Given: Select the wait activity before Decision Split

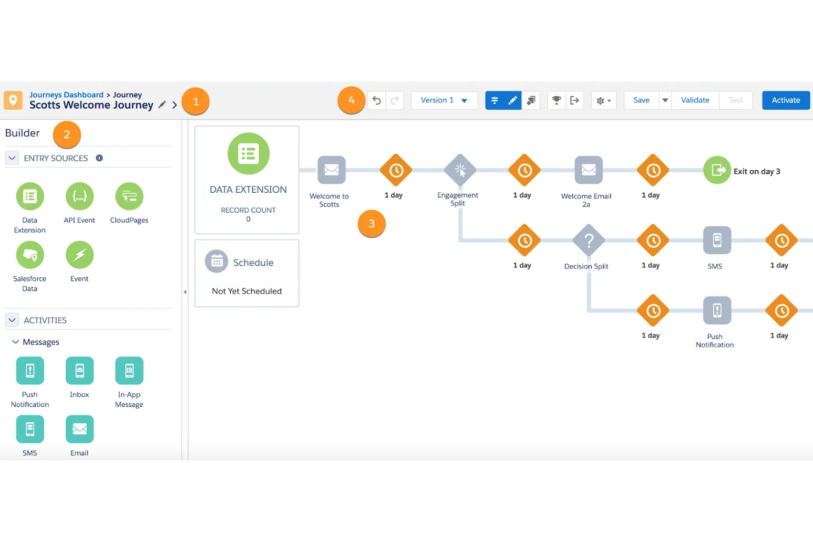Looking at the screenshot, I should (525, 241).
